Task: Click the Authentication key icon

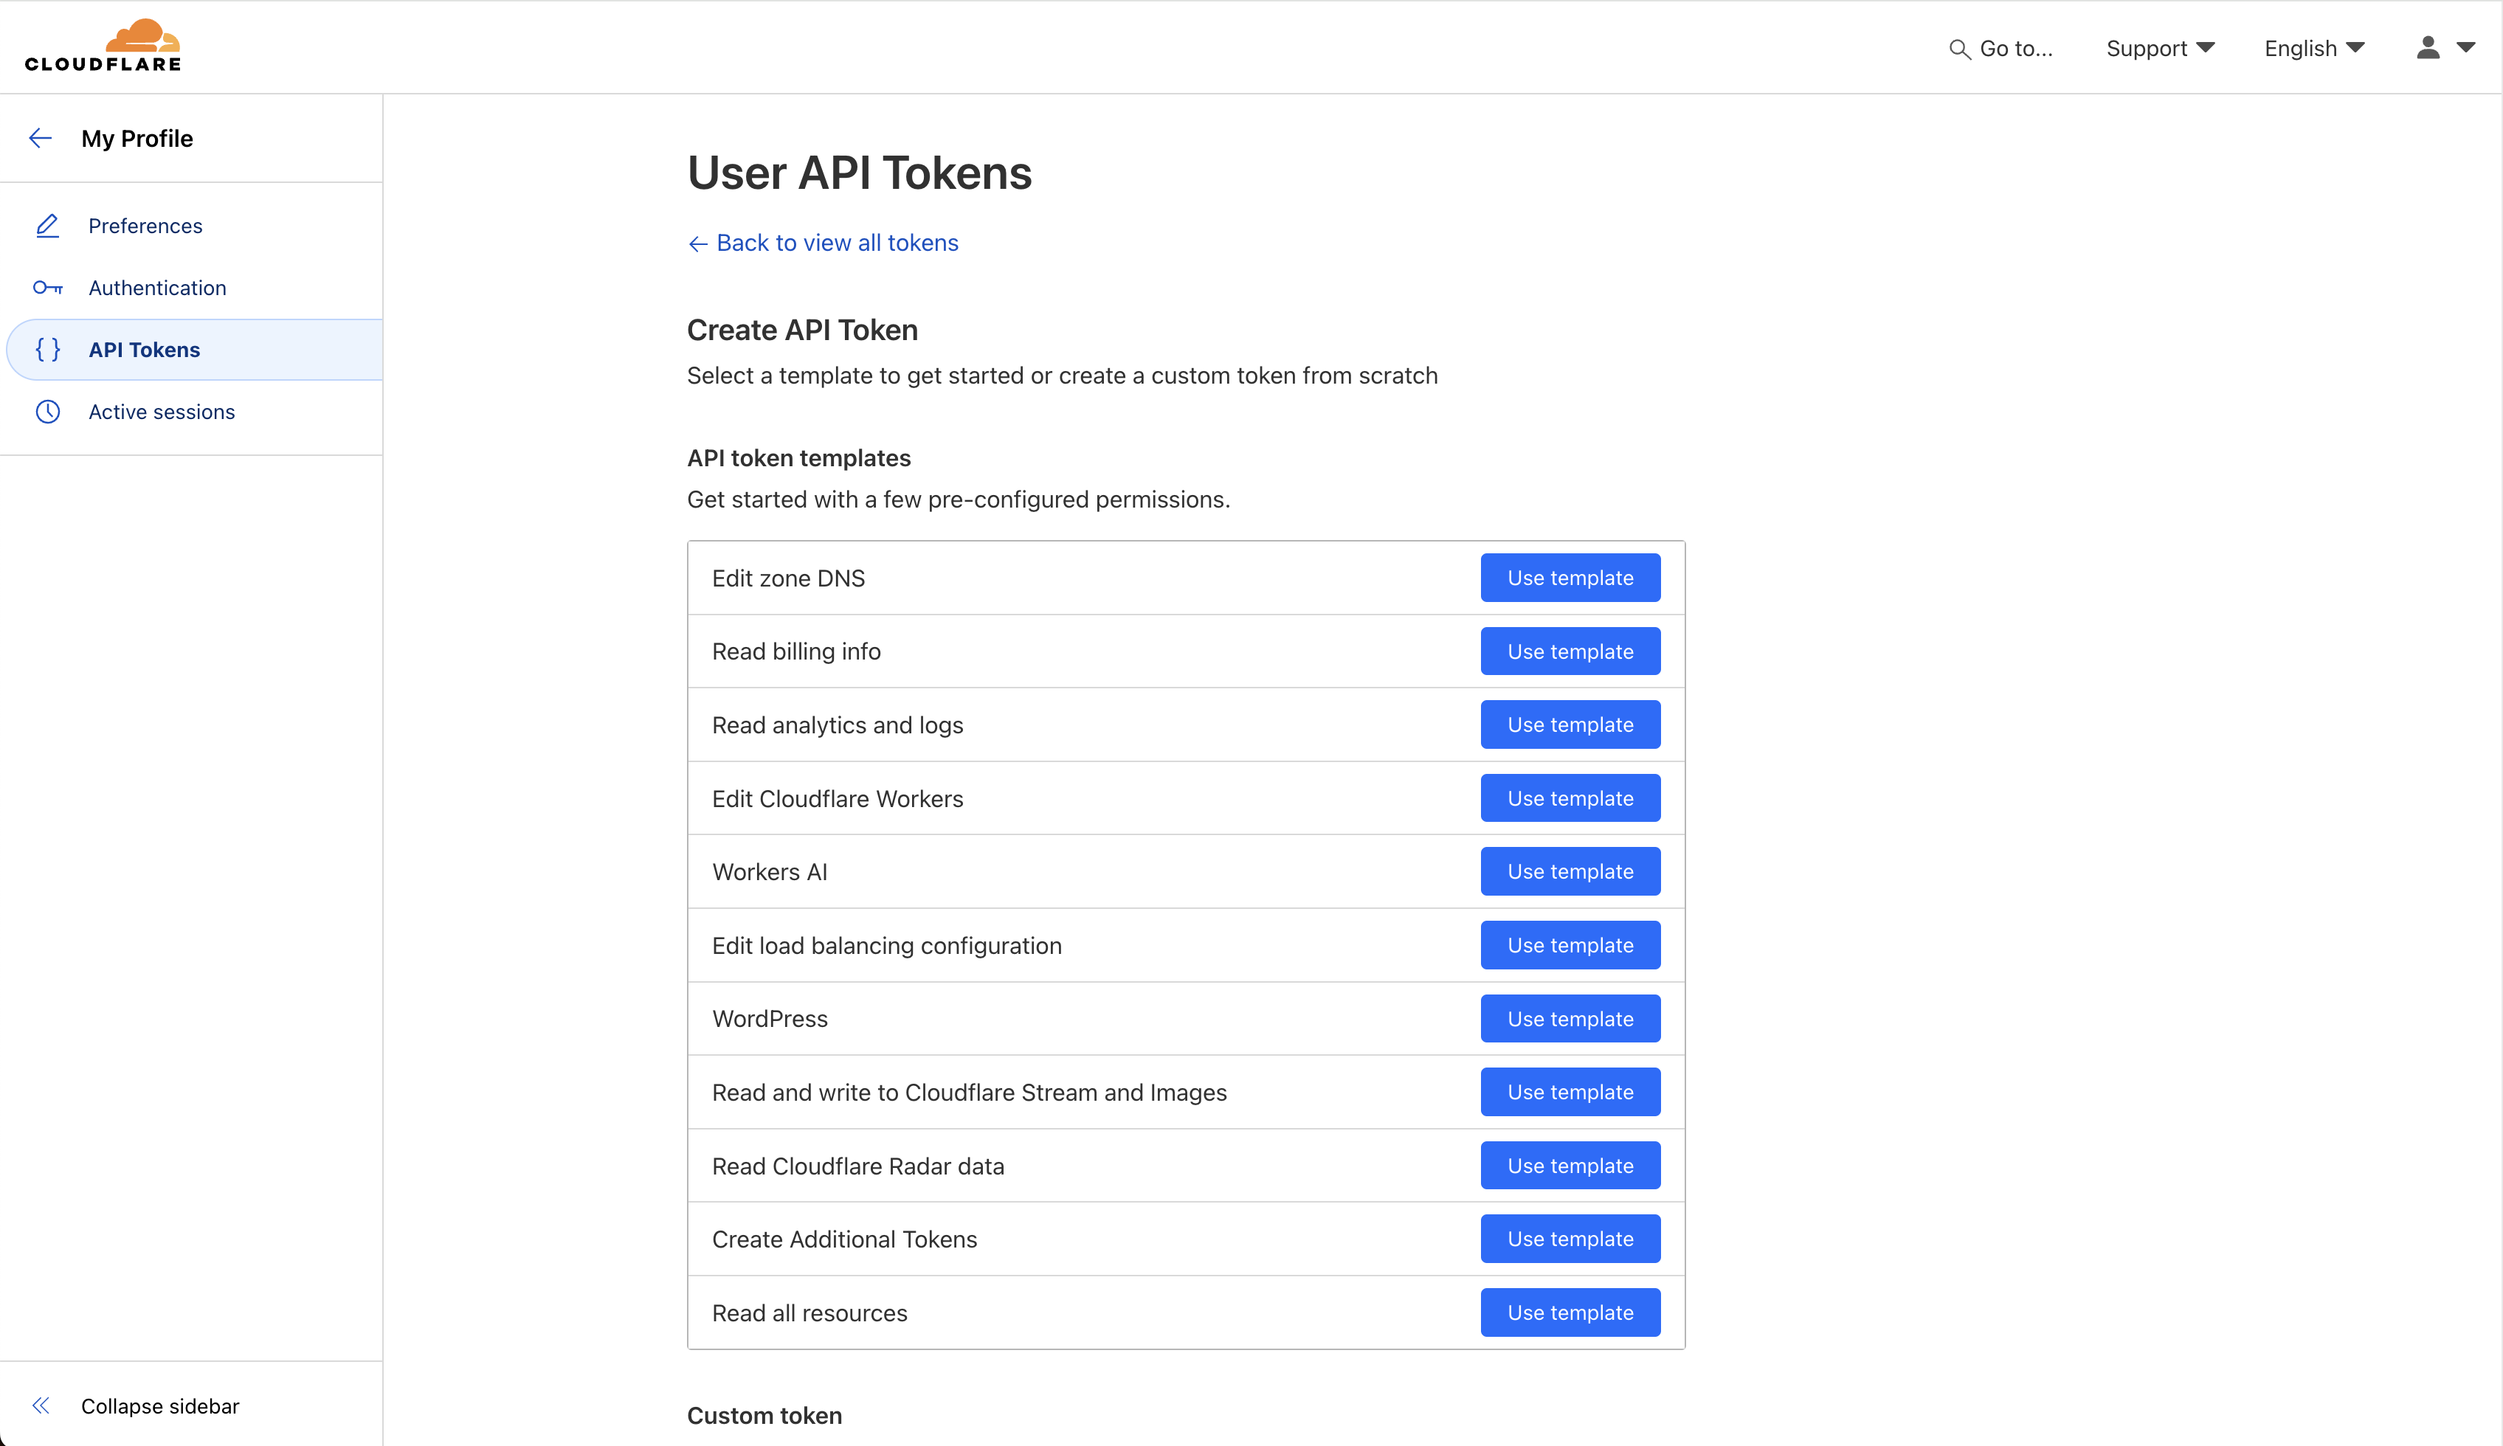Action: point(48,288)
